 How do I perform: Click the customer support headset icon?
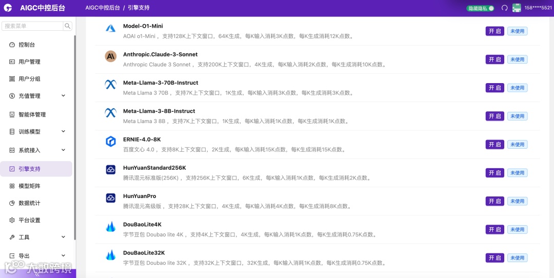point(504,8)
